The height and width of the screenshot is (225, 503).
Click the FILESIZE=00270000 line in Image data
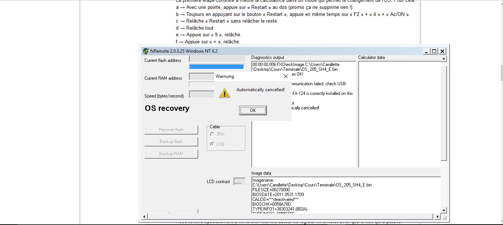coord(271,190)
